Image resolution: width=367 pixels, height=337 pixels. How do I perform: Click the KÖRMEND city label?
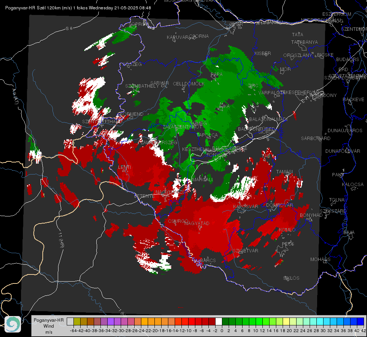tap(132, 114)
